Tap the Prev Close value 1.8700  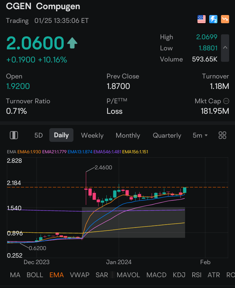click(118, 86)
